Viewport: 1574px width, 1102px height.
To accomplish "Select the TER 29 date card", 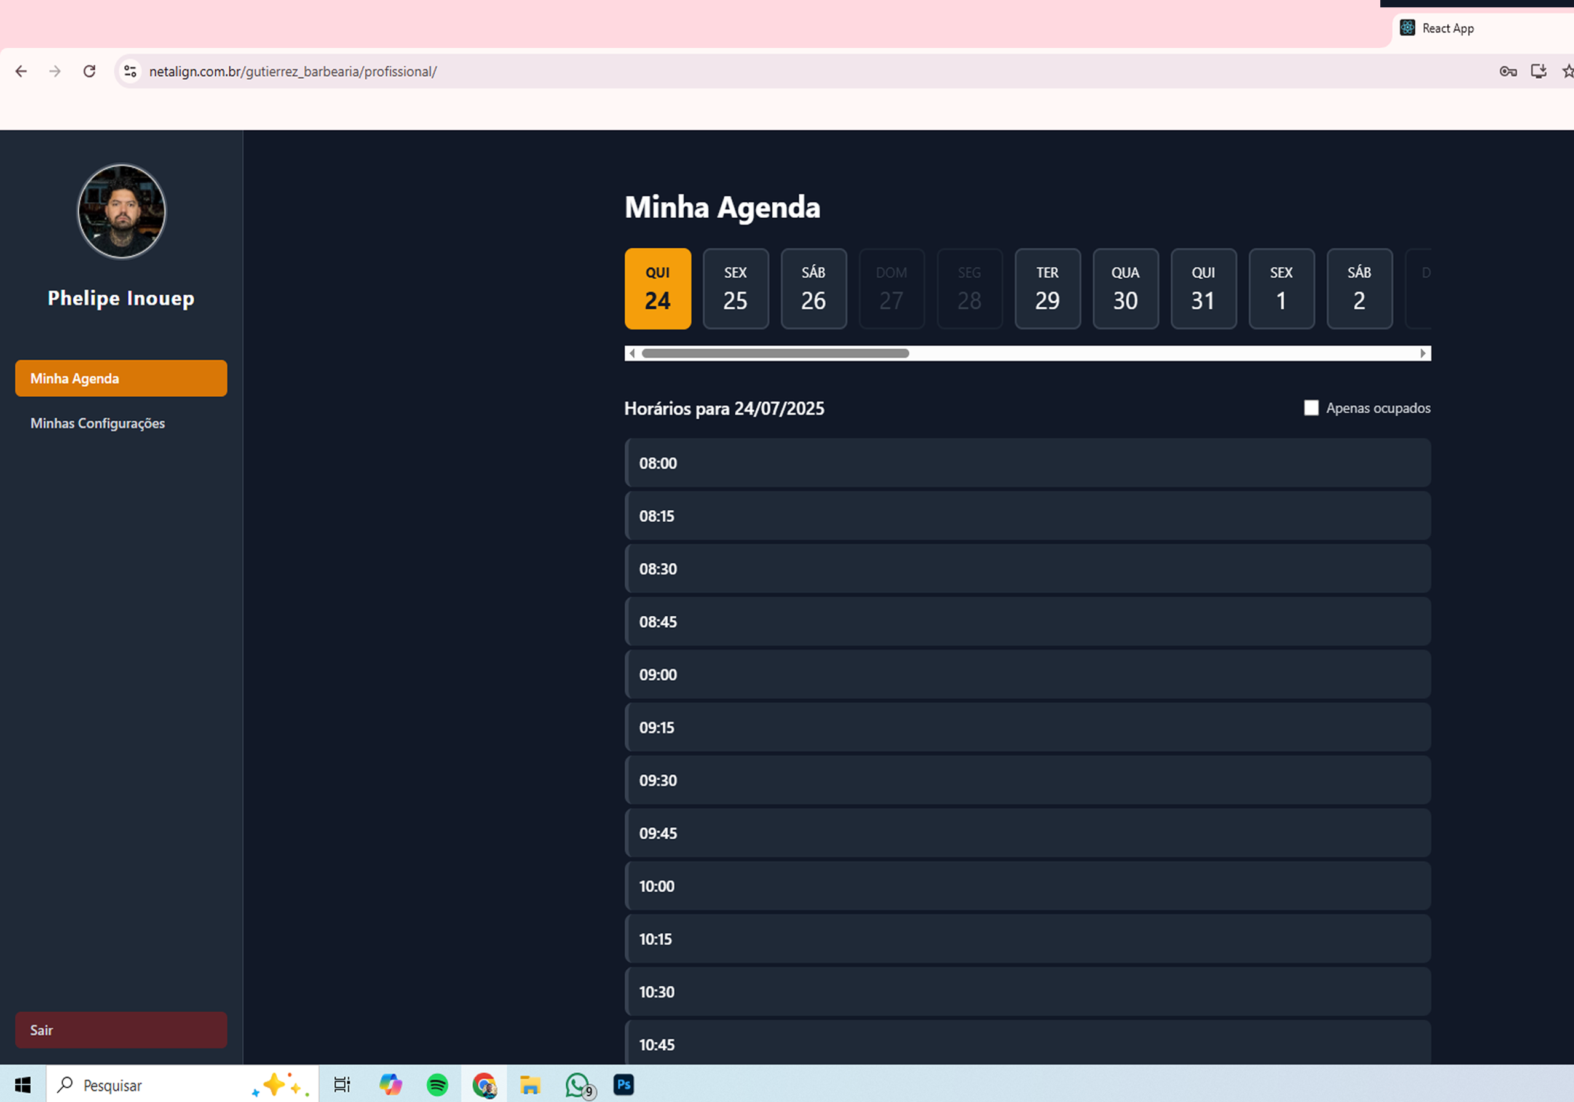I will pos(1047,288).
